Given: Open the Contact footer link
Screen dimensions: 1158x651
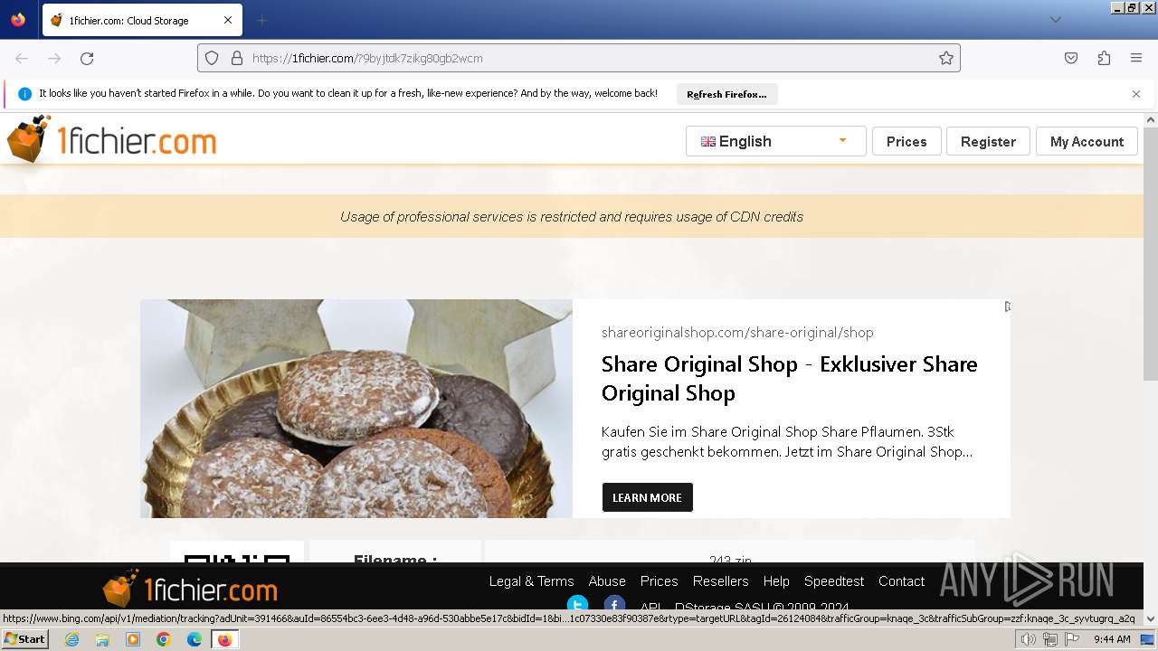Looking at the screenshot, I should [x=901, y=581].
